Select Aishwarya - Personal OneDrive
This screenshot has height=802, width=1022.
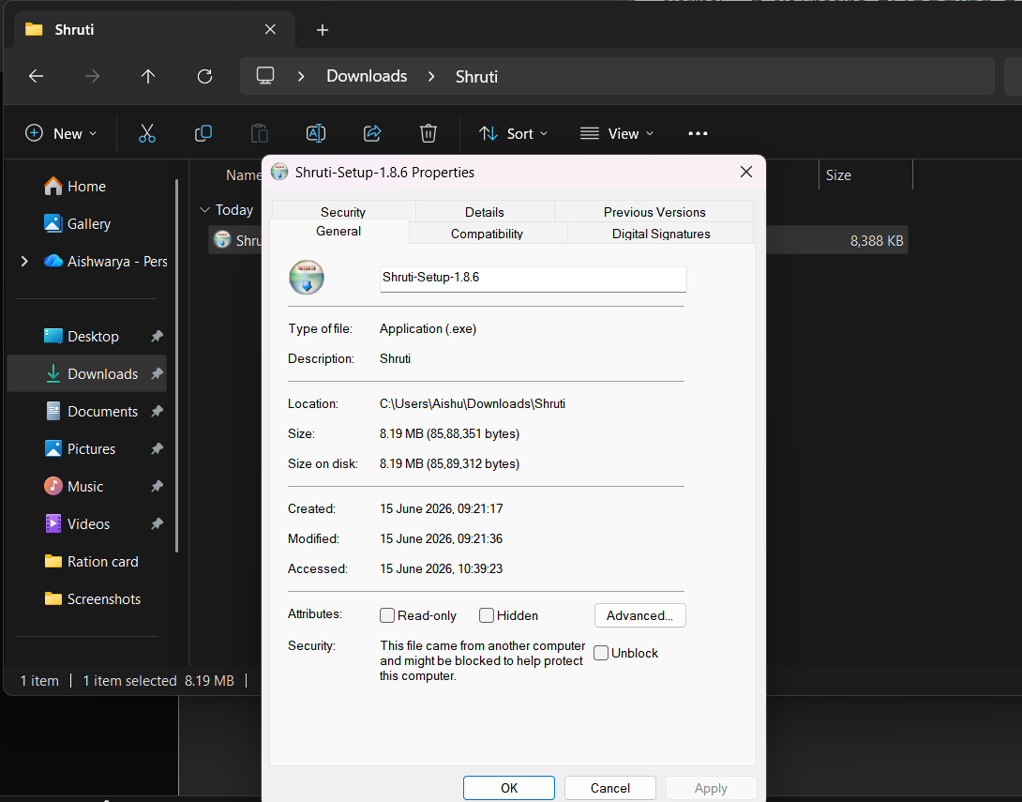click(x=106, y=262)
